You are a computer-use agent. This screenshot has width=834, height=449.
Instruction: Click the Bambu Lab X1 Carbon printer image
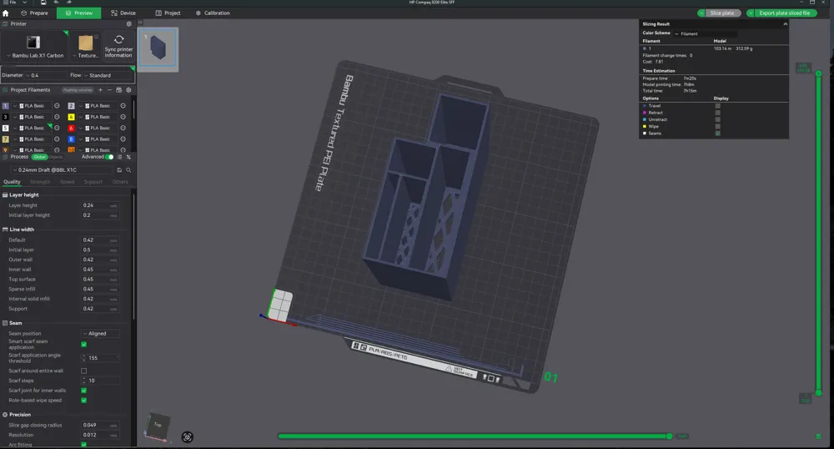click(x=33, y=43)
